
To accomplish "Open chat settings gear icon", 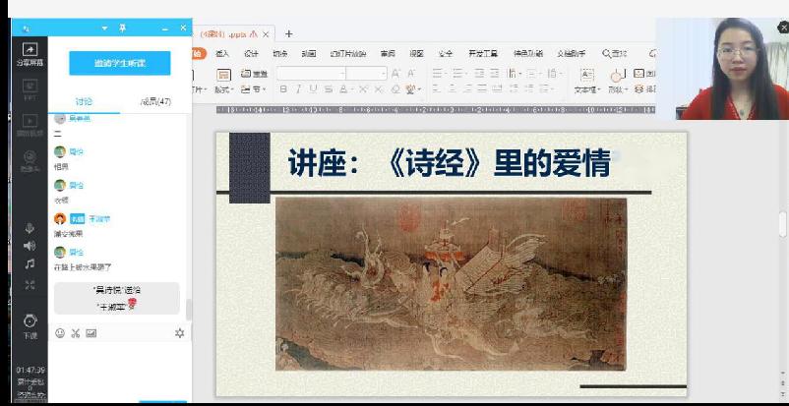I will 180,333.
